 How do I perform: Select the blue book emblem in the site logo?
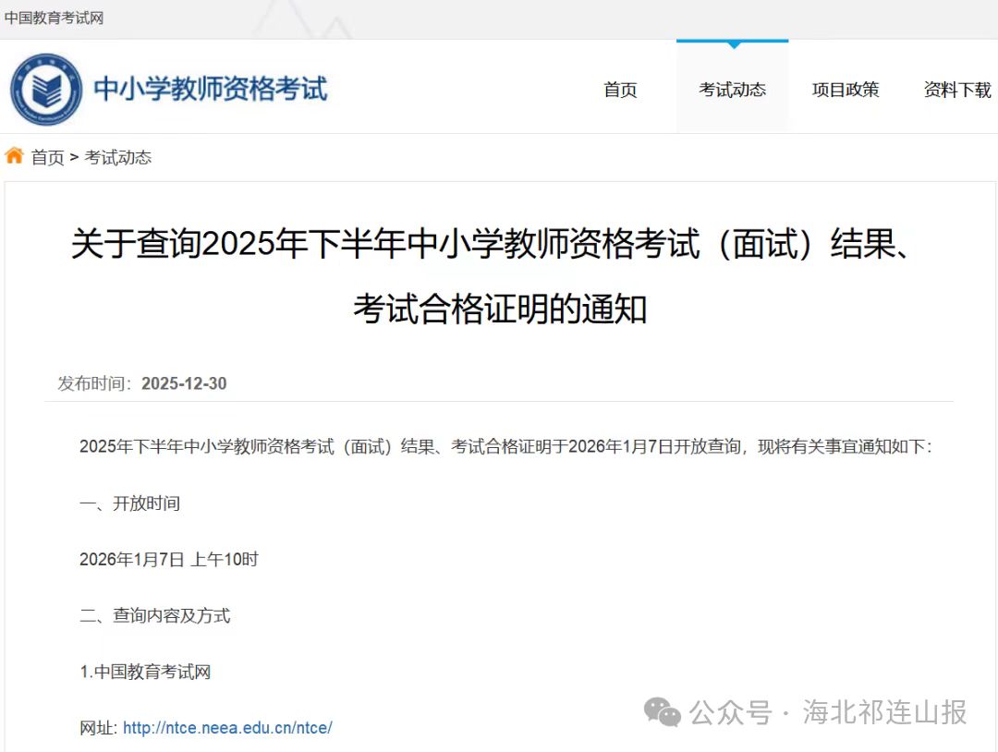click(x=48, y=89)
